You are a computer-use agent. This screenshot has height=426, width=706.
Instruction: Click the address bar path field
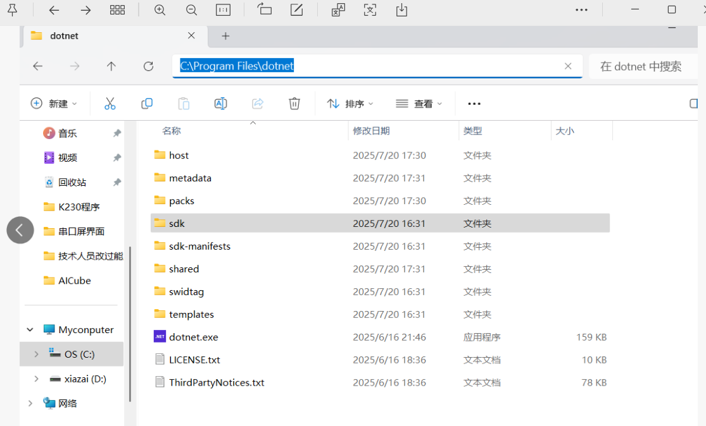click(377, 66)
